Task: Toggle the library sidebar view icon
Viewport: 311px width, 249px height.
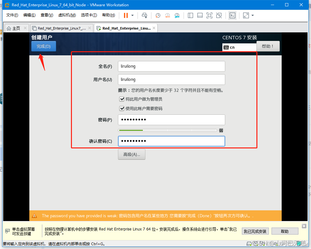Action: point(191,15)
